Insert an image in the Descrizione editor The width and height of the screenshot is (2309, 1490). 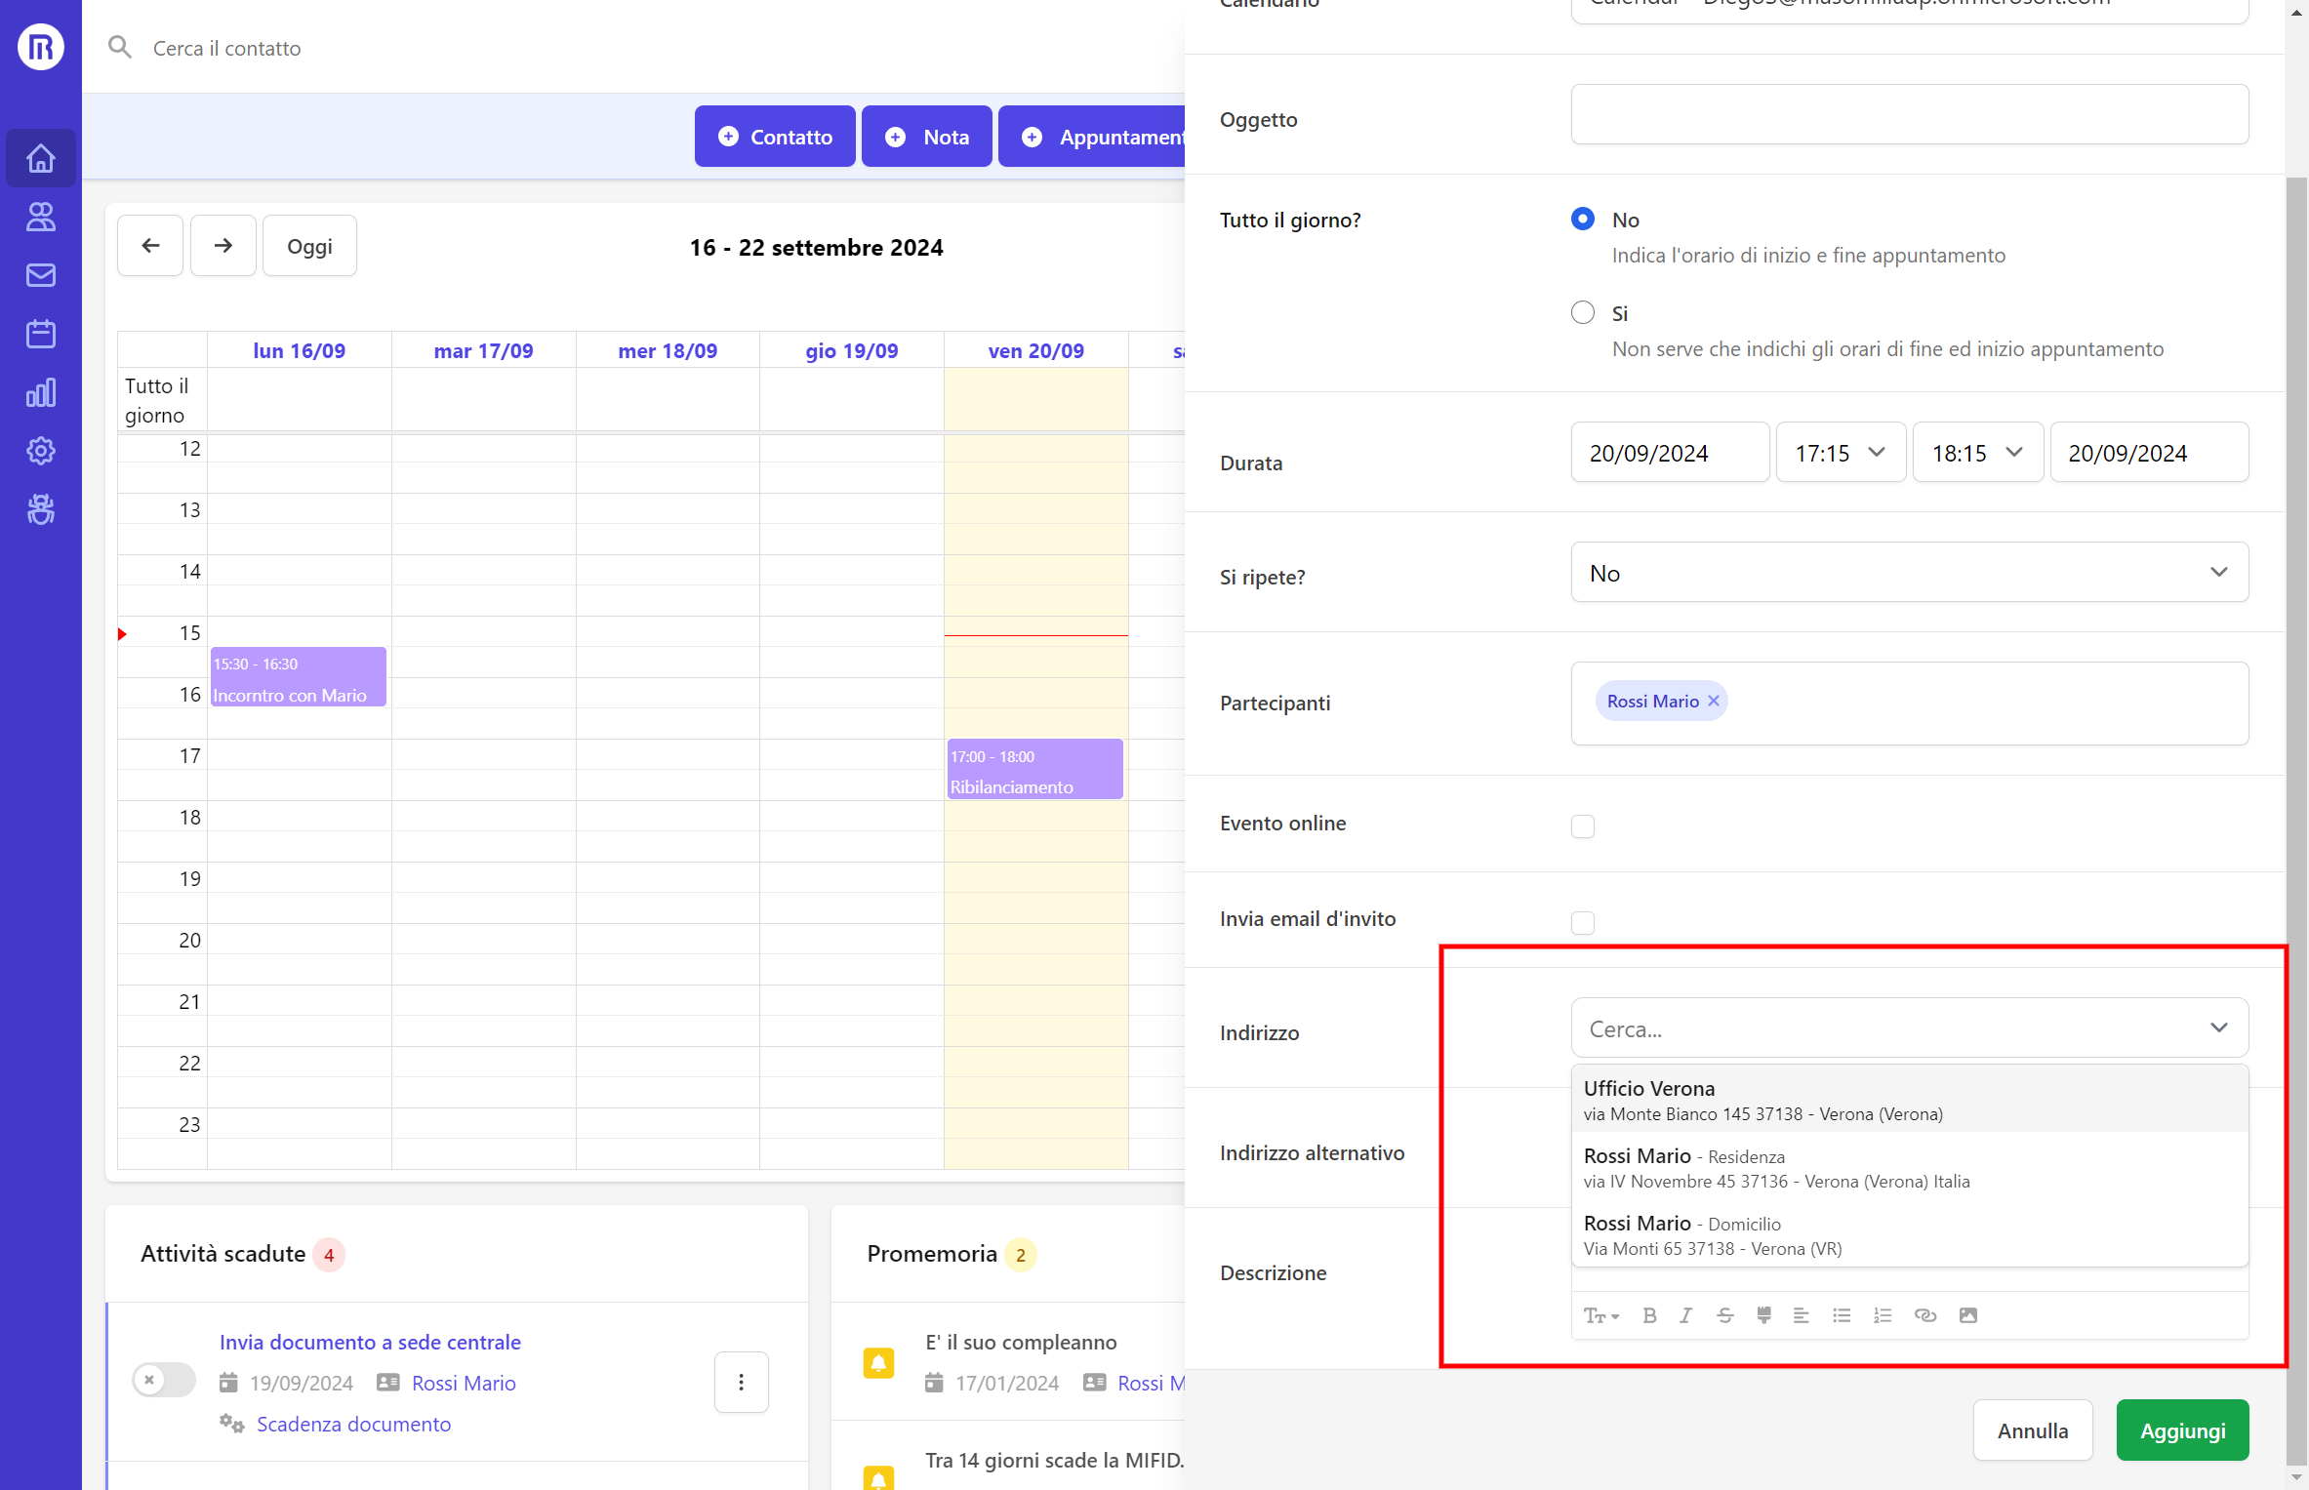(1967, 1315)
